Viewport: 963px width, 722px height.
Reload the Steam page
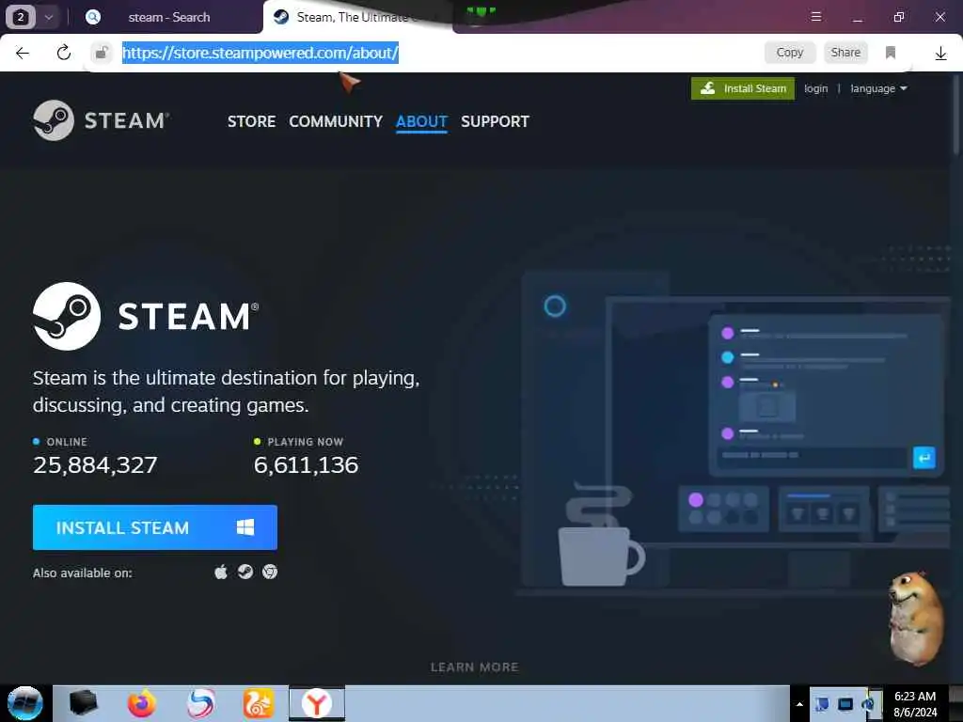click(x=63, y=53)
